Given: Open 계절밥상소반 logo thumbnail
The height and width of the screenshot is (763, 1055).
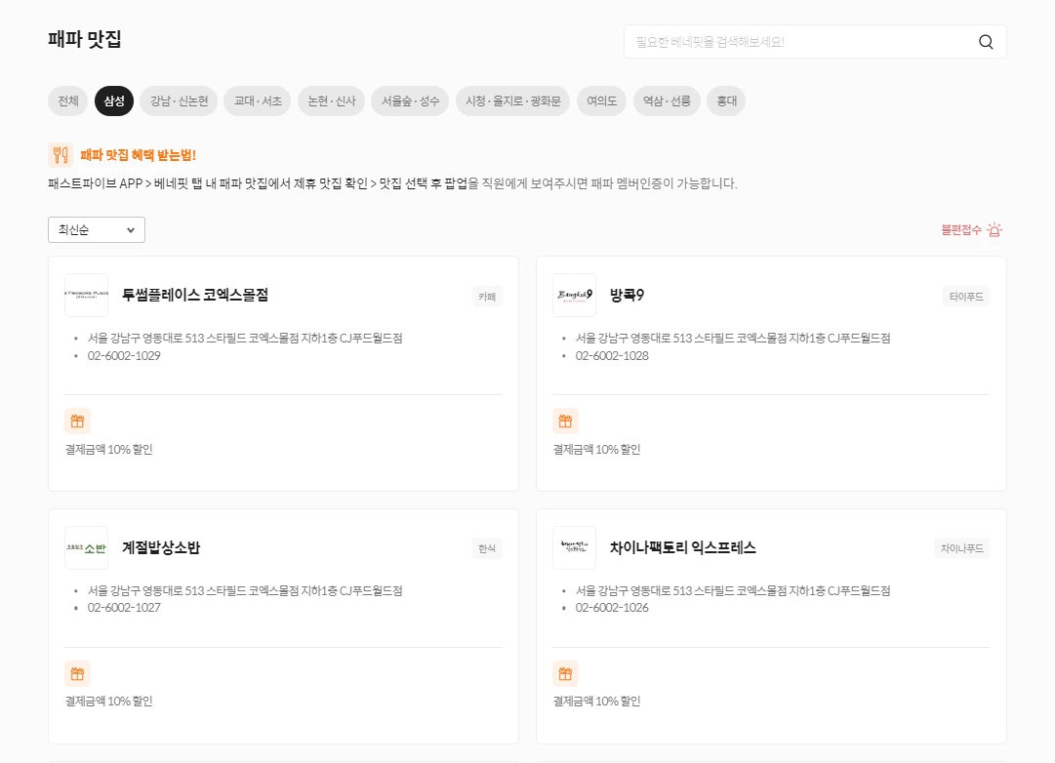Looking at the screenshot, I should [86, 547].
